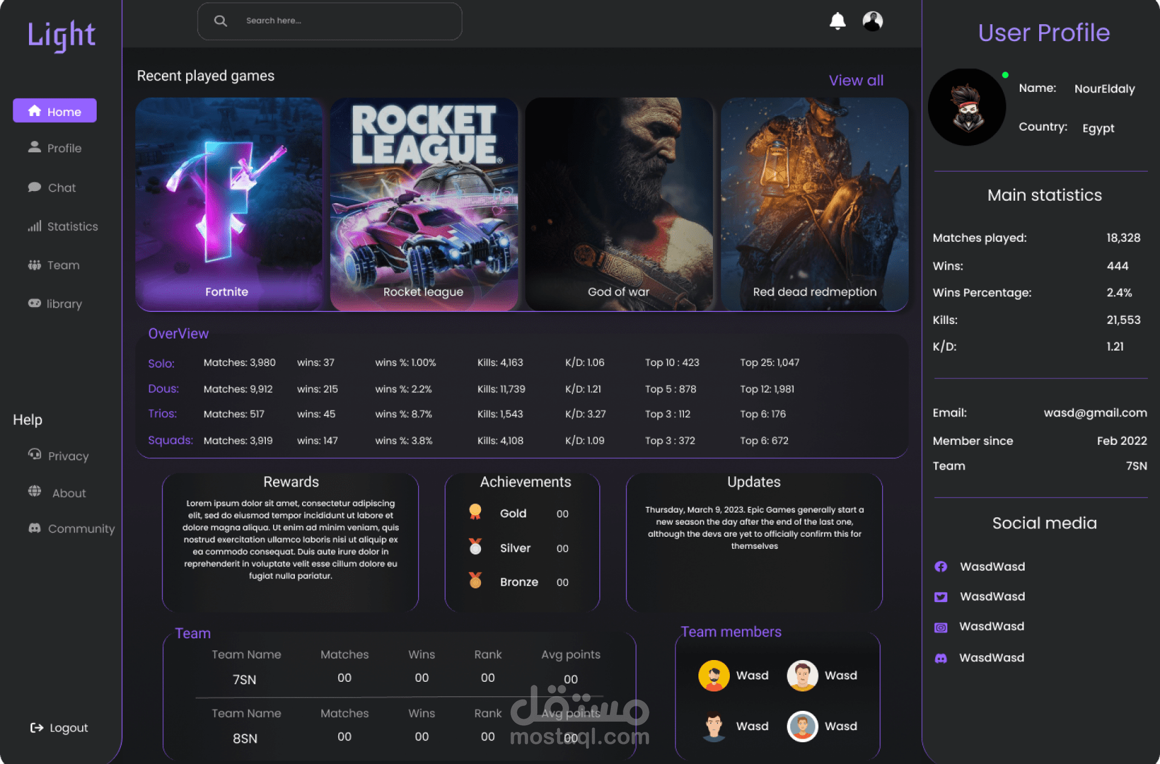Open the Red dead redmeption game card
This screenshot has width=1160, height=764.
tap(815, 204)
